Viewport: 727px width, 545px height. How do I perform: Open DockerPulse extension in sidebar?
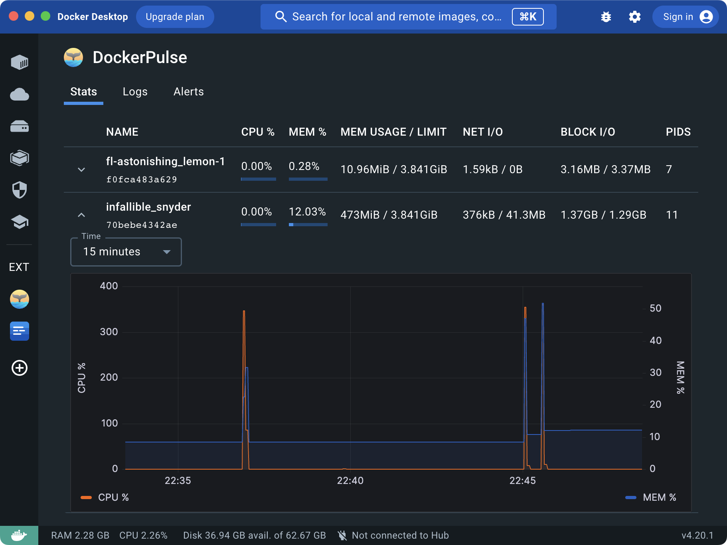(20, 299)
